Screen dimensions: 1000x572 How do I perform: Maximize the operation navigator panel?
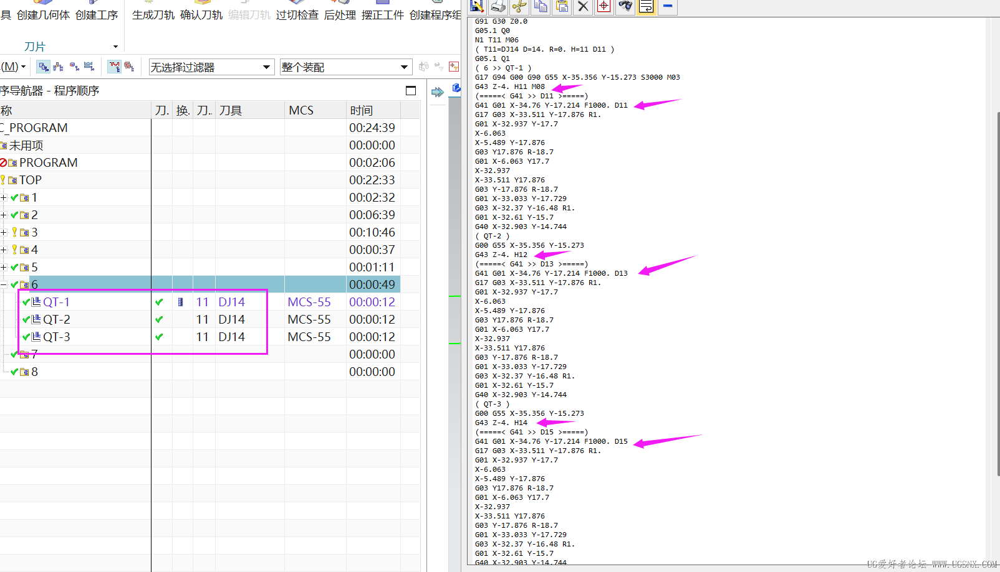pyautogui.click(x=411, y=91)
